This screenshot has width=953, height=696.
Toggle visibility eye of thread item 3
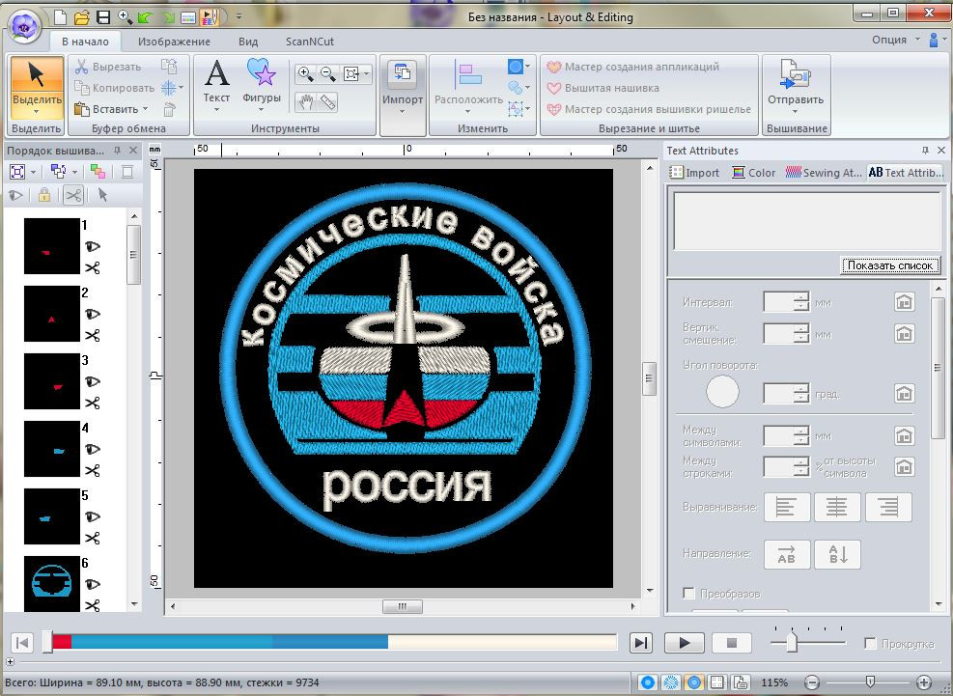tap(93, 381)
